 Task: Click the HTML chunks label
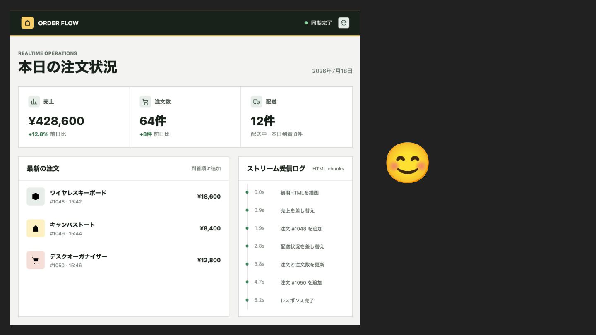(328, 169)
